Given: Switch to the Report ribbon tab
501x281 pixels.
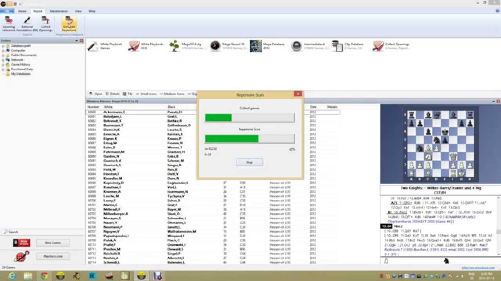Looking at the screenshot, I should pyautogui.click(x=38, y=11).
